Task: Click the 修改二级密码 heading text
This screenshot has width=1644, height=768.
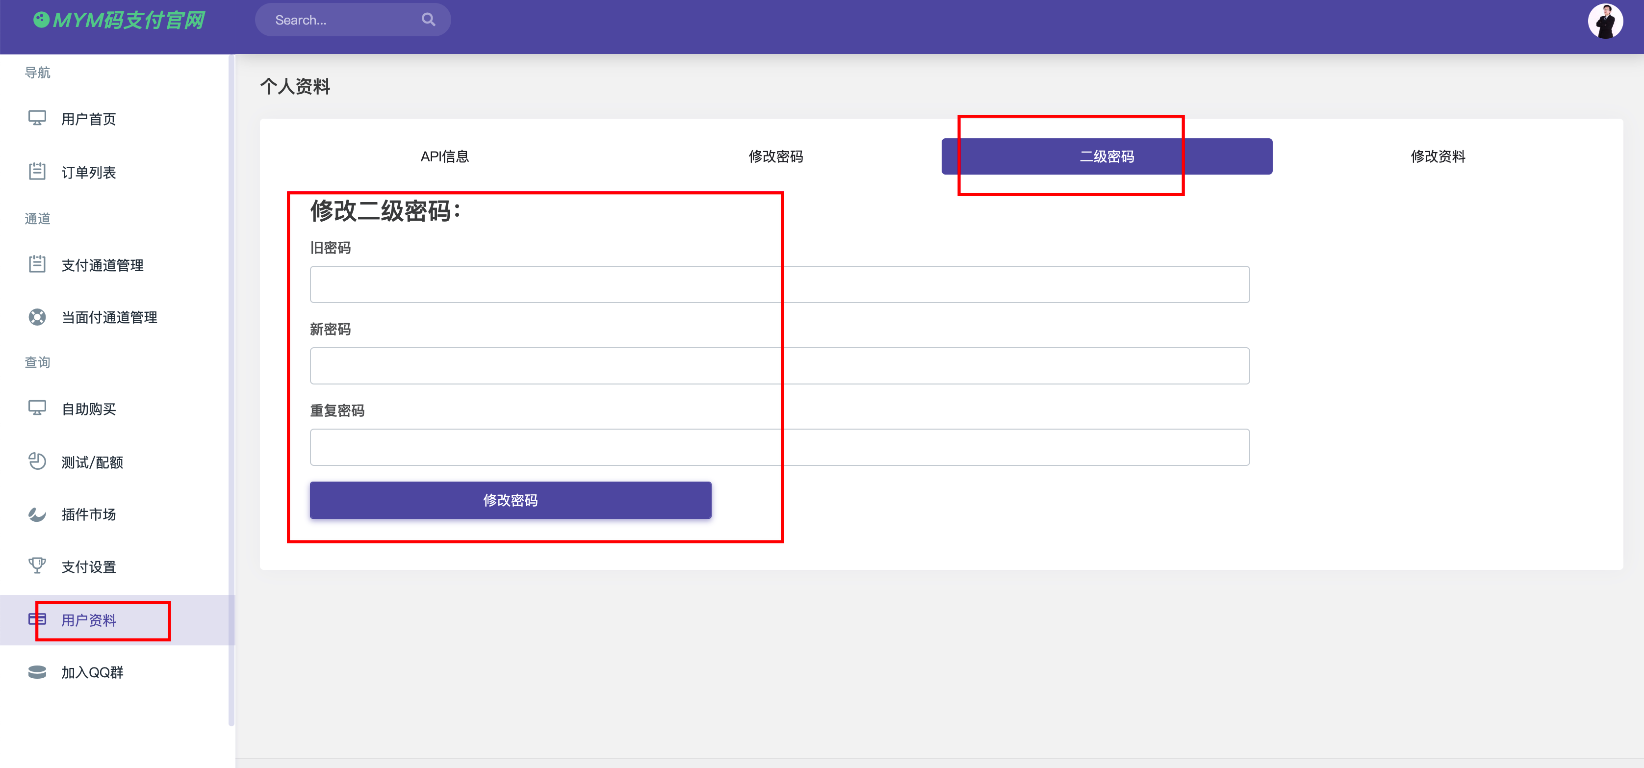Action: click(385, 211)
